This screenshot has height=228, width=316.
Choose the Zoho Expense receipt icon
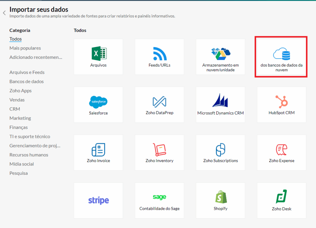click(x=281, y=150)
